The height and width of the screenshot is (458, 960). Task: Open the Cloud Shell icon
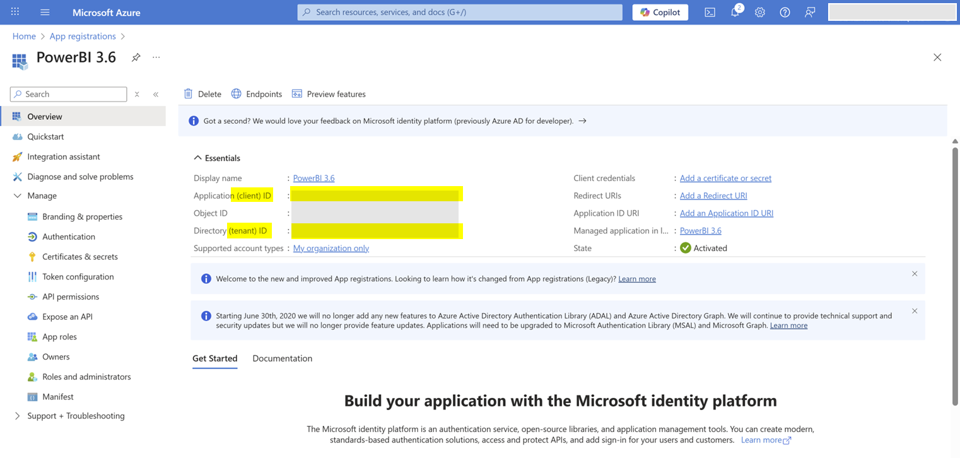coord(710,12)
